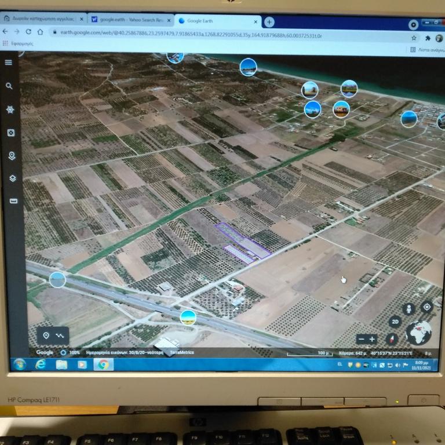Click the Chrome home button

(41, 32)
